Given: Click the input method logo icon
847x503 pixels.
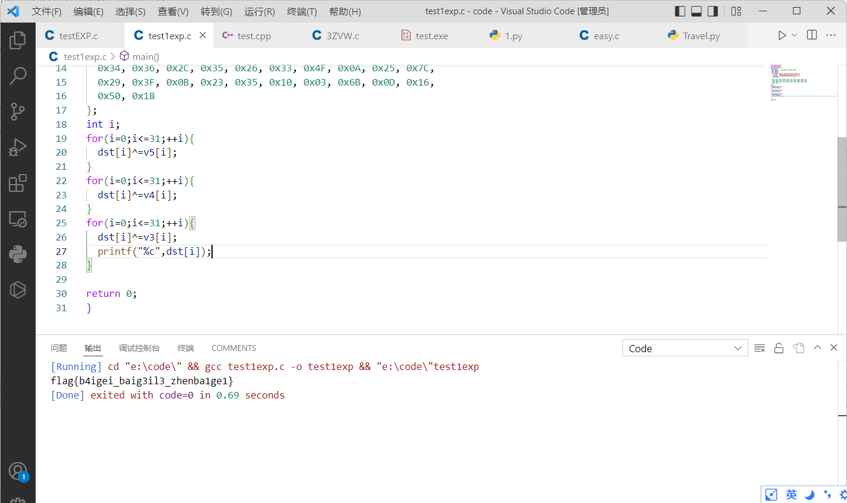Looking at the screenshot, I should [x=771, y=495].
